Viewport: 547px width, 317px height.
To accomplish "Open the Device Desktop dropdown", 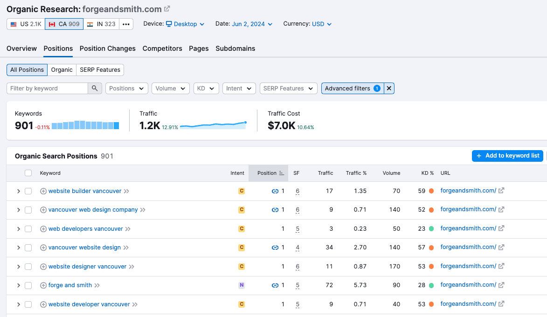I will (x=185, y=24).
